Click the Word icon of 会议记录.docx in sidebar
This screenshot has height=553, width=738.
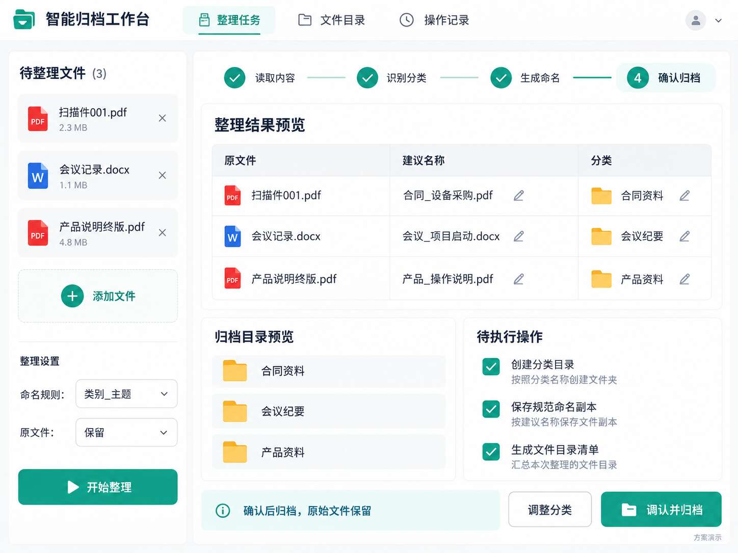(38, 176)
